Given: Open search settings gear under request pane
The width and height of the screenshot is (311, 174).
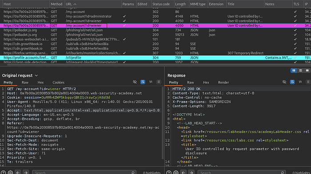Looking at the screenshot, I should pos(11,172).
